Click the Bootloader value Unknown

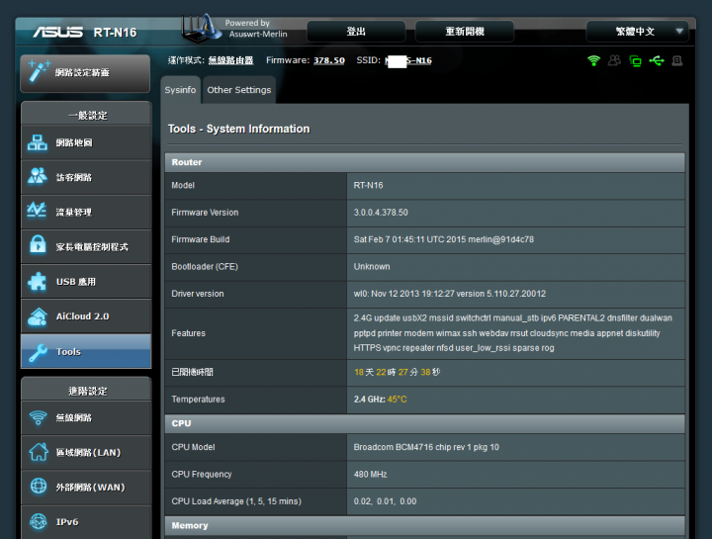(x=372, y=267)
